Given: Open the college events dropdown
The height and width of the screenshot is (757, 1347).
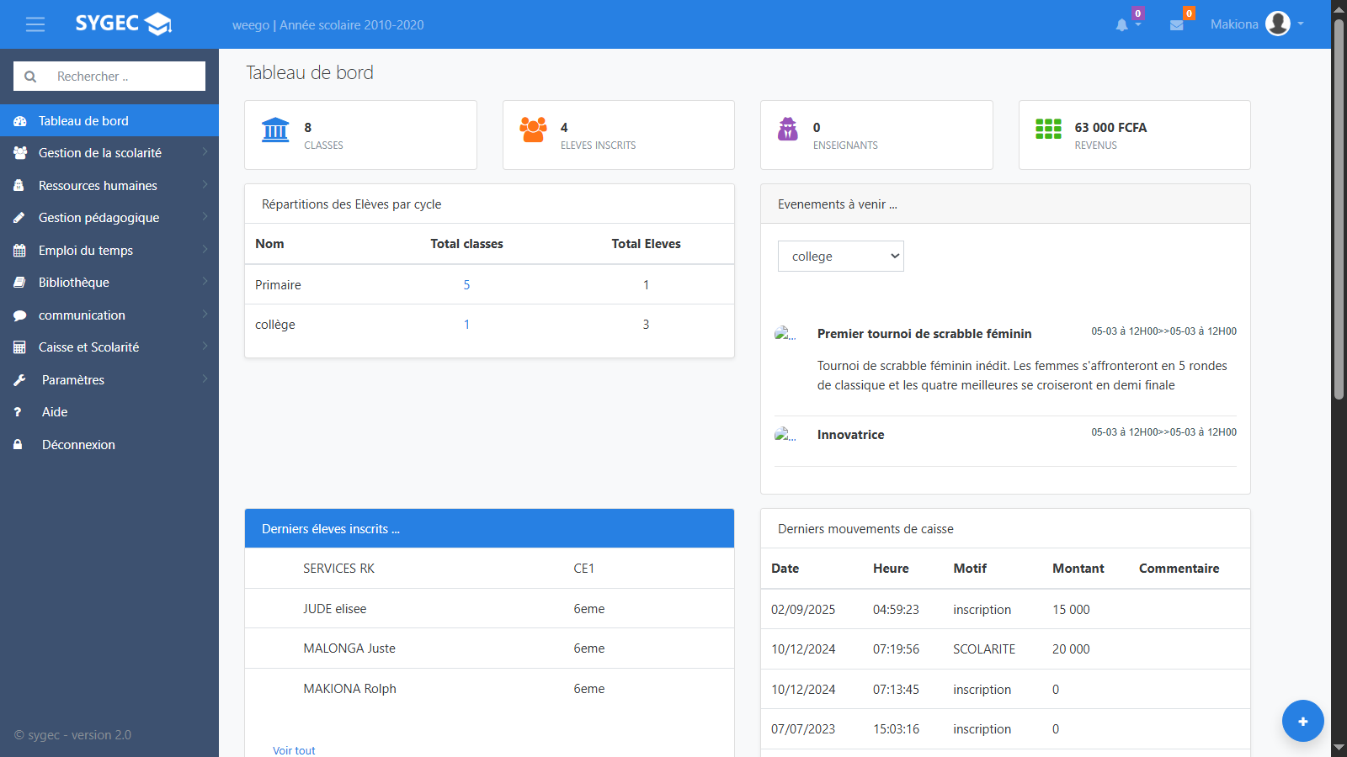Looking at the screenshot, I should pos(840,257).
